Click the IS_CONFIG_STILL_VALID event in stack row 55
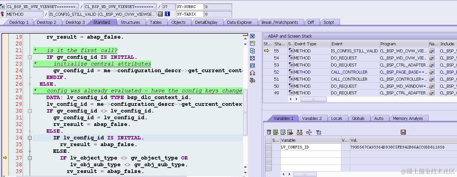Viewport: 457px width, 177px height. pos(355,51)
